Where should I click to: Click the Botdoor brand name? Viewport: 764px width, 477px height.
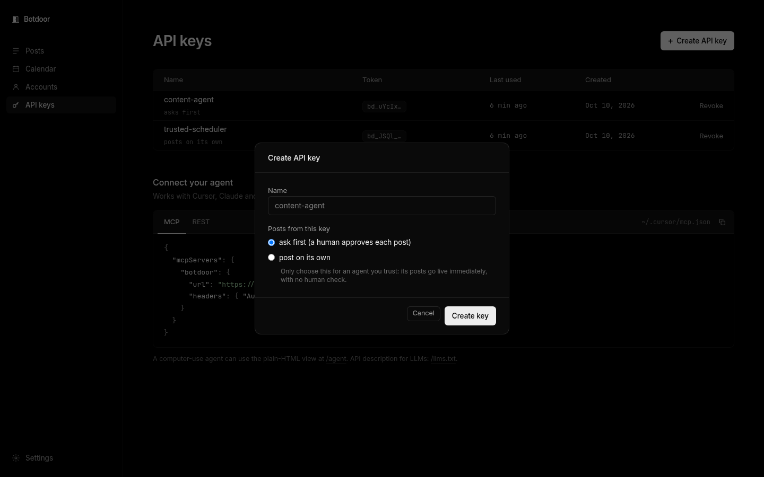point(37,19)
